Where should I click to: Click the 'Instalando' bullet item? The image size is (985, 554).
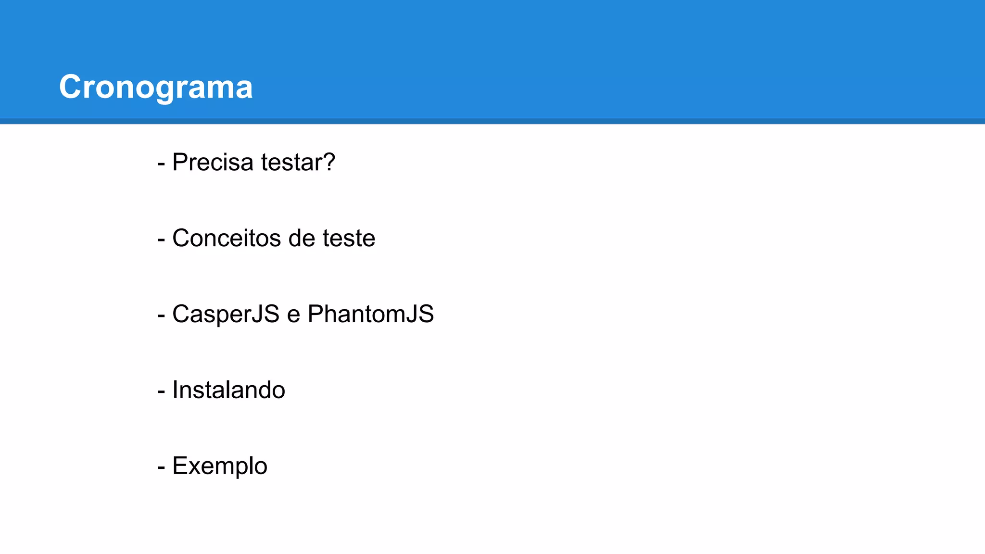coord(221,390)
